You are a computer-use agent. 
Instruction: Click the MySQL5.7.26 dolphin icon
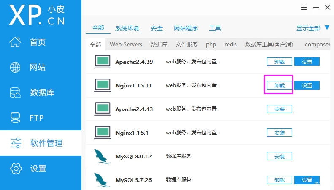tap(102, 180)
